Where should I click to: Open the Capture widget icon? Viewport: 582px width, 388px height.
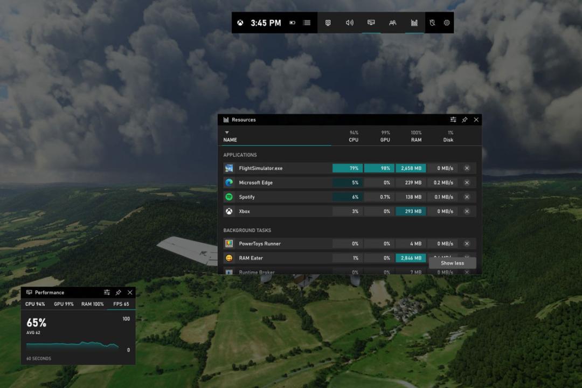click(x=328, y=23)
